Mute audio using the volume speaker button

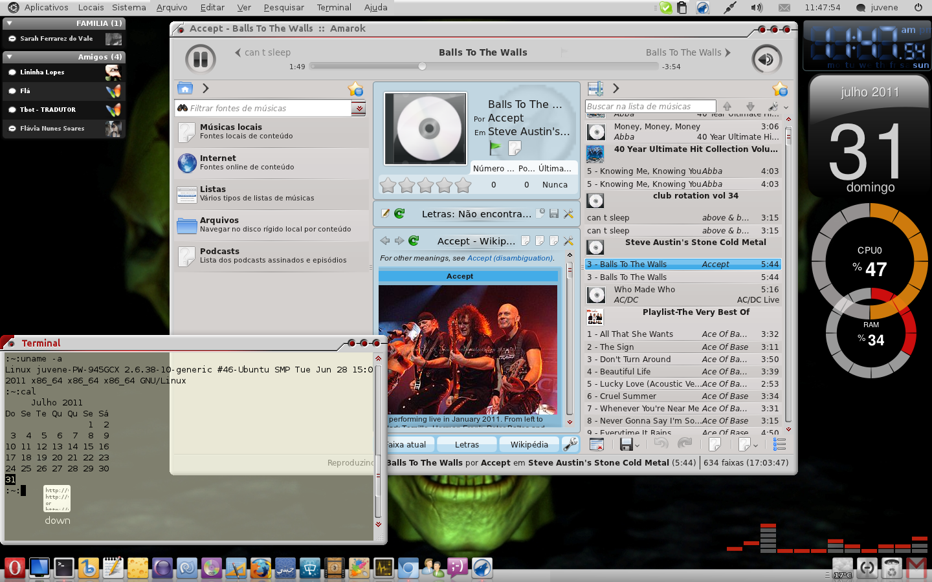(x=766, y=59)
